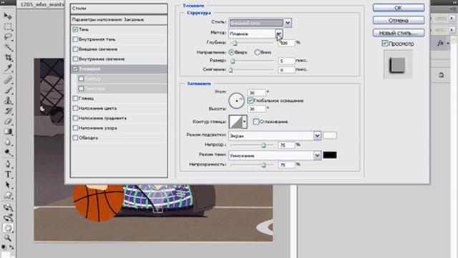Select the Тень effect row

(x=119, y=29)
